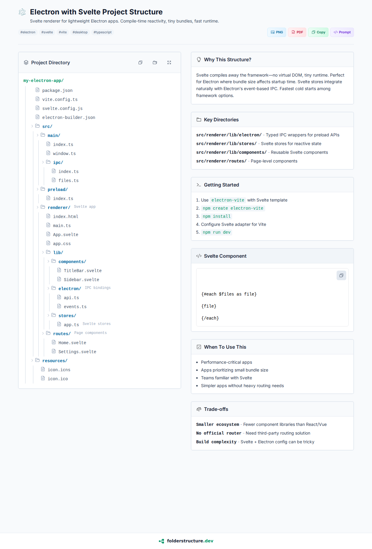Select the #svelte tag
The width and height of the screenshot is (372, 549).
point(47,32)
